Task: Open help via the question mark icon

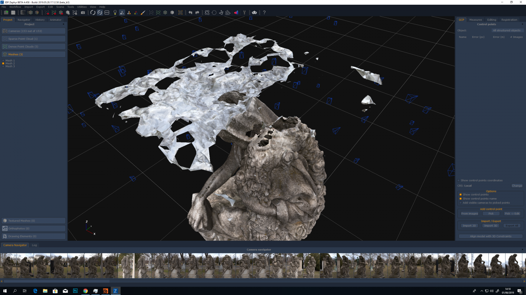Action: point(264,12)
